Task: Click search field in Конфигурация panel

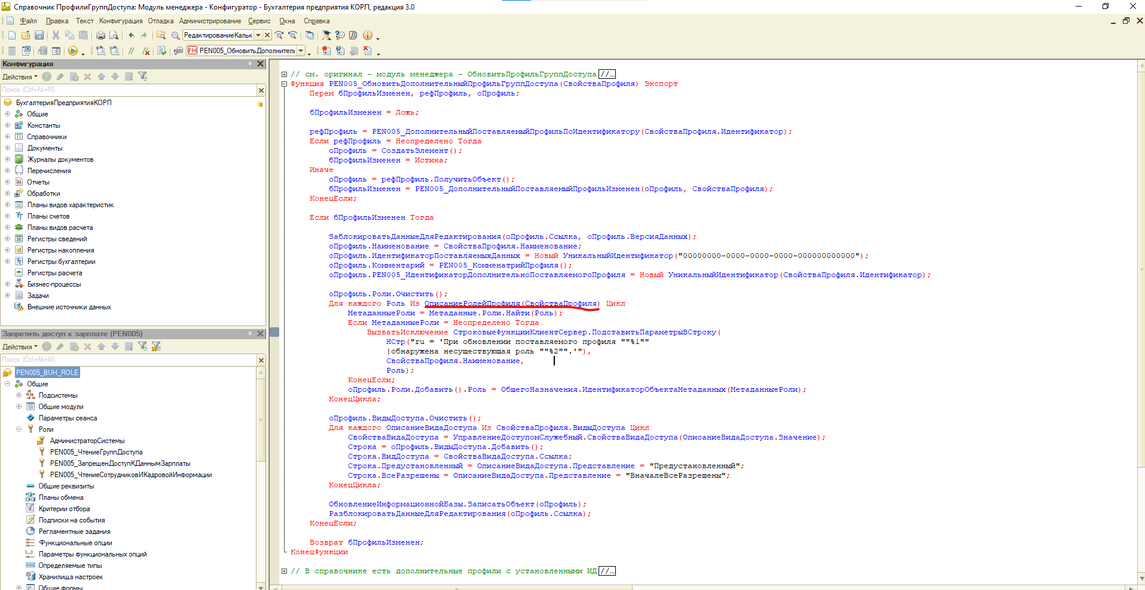Action: tap(129, 90)
